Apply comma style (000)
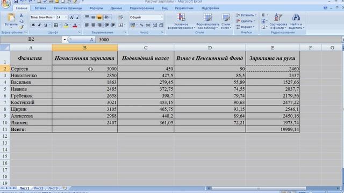Viewport: 344px width, 193px height. (148, 25)
